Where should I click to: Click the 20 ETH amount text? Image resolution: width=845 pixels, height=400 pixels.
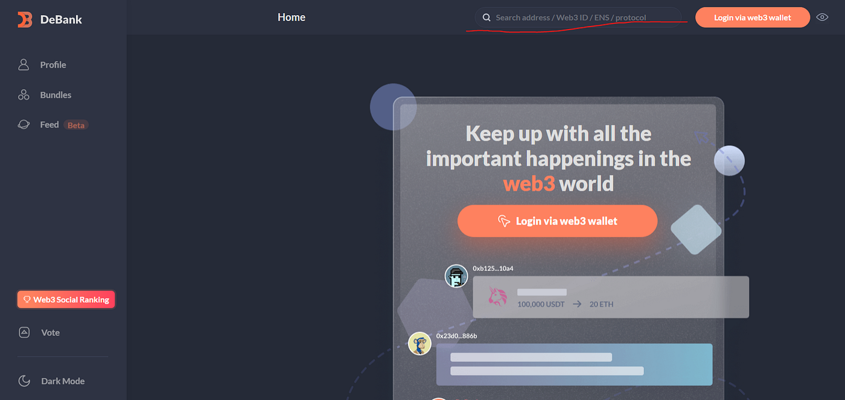[601, 304]
